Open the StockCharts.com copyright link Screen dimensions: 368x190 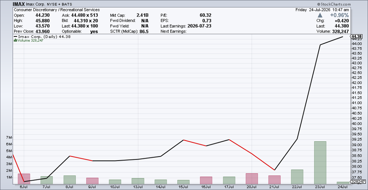334,4
